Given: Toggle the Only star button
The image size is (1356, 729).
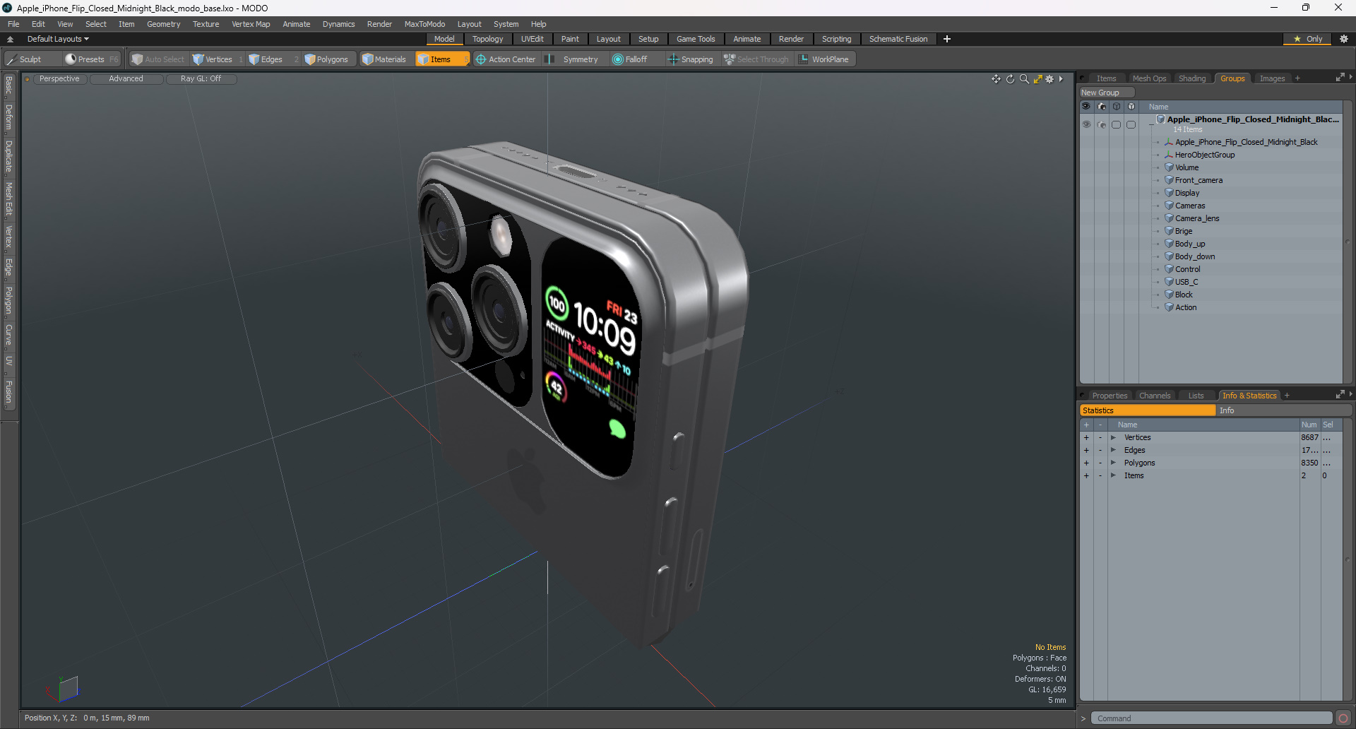Looking at the screenshot, I should pyautogui.click(x=1308, y=39).
